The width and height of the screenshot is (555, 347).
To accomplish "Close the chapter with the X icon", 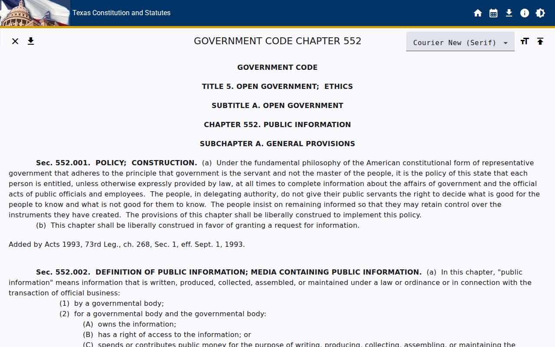I will [x=15, y=41].
